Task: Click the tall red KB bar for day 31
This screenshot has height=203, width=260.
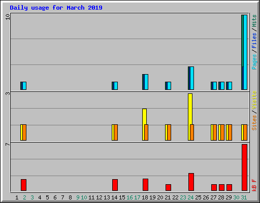Action: click(x=244, y=167)
